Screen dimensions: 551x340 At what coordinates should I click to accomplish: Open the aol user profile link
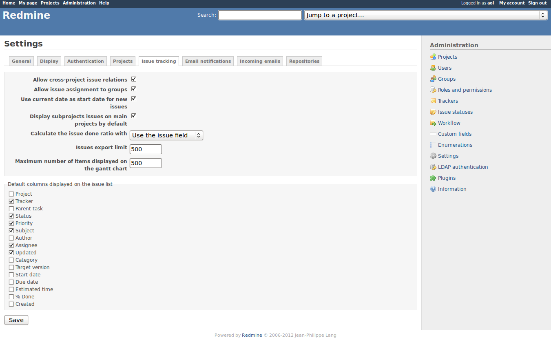click(491, 3)
